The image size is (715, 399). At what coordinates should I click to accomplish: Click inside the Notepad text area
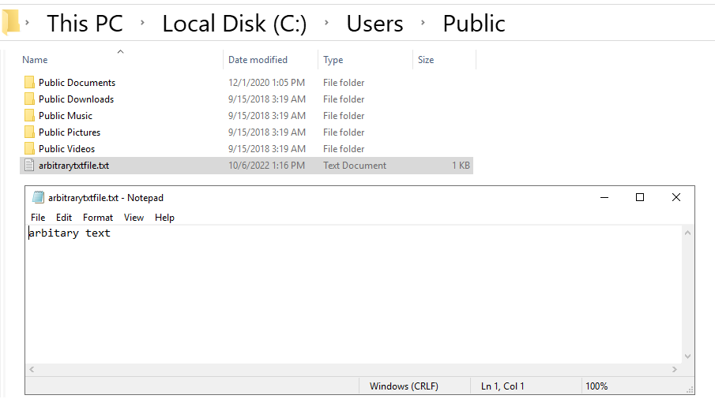[x=353, y=294]
